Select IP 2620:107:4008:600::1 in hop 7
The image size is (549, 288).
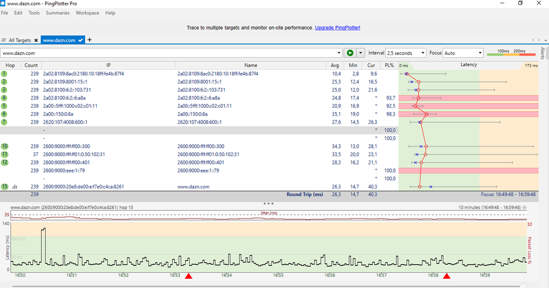[x=65, y=122]
